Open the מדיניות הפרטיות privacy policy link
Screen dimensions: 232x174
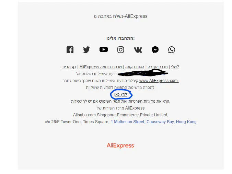coord(142,101)
